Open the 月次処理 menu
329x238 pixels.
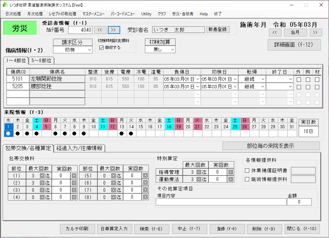click(35, 14)
